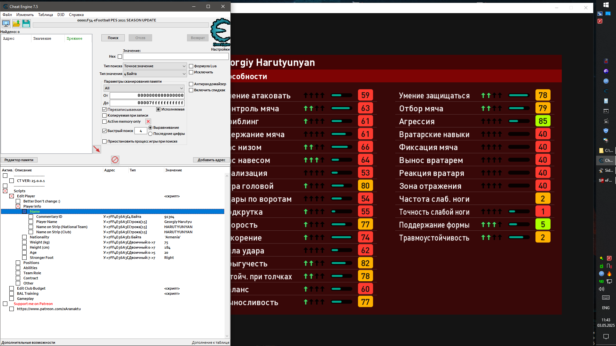Screen dimensions: 616x346
Task: Tick the Commentary ID entry checkbox
Action: 31,217
